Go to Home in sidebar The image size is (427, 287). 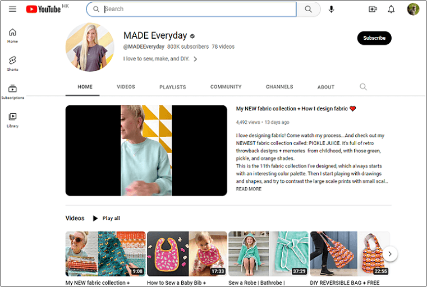click(12, 36)
